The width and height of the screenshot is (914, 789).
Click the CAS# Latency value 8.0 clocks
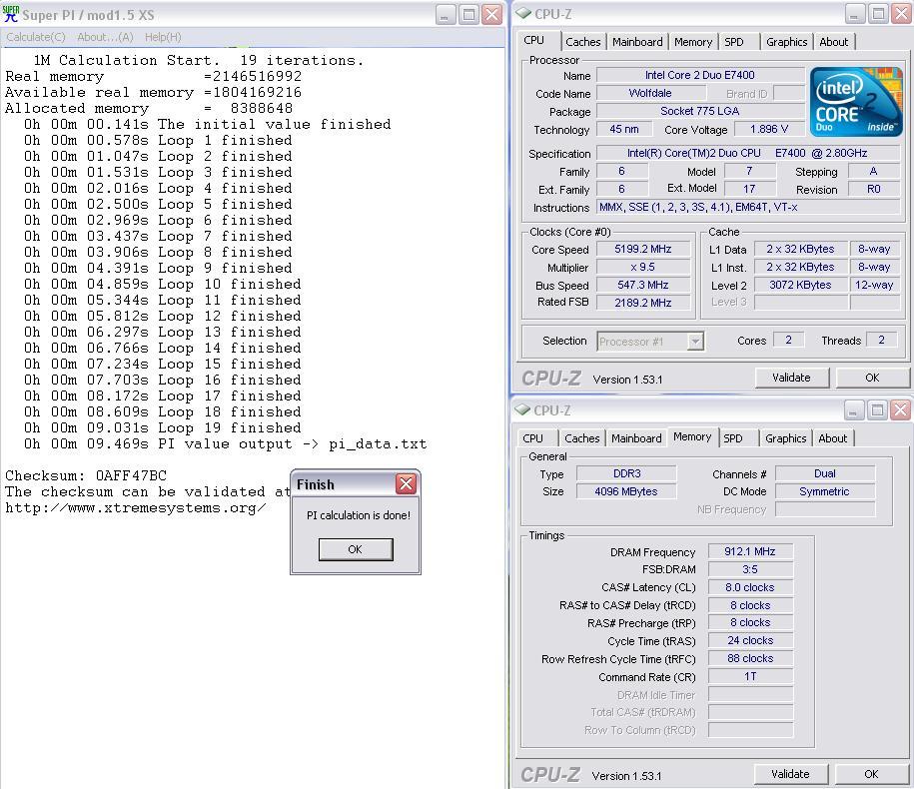[x=750, y=587]
